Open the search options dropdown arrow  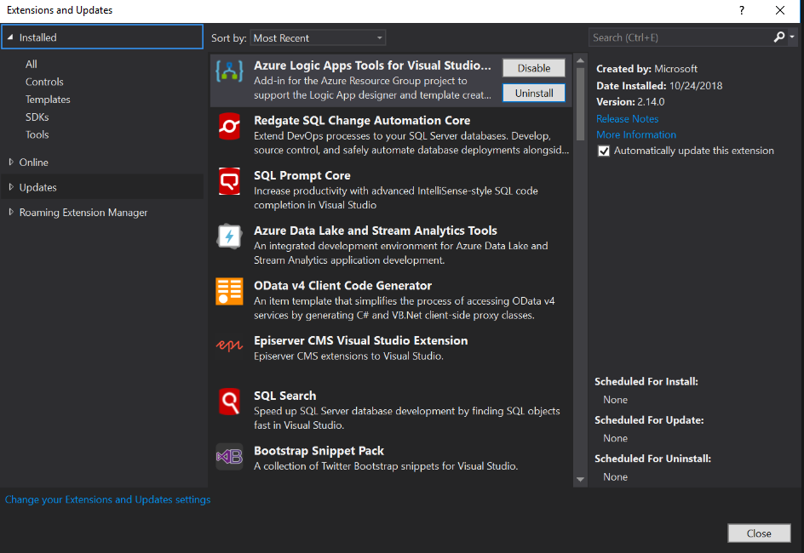tap(792, 37)
